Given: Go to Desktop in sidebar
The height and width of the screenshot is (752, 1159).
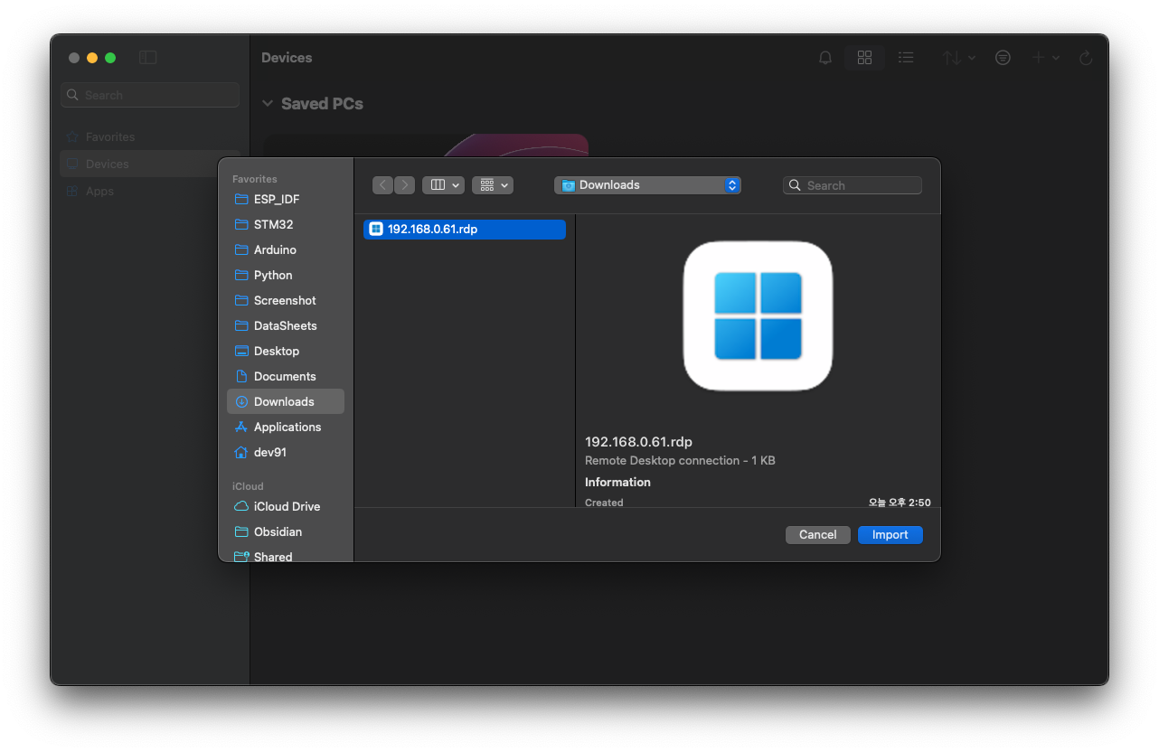Looking at the screenshot, I should pyautogui.click(x=286, y=351).
